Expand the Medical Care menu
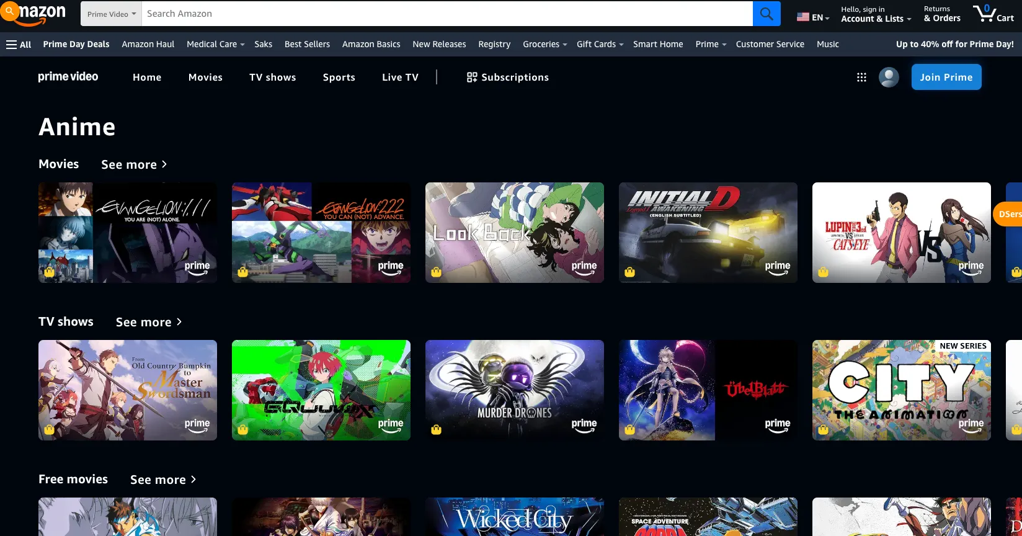Viewport: 1022px width, 536px height. coord(215,44)
